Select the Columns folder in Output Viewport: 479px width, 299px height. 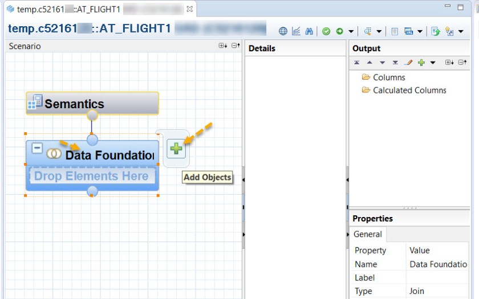[383, 77]
